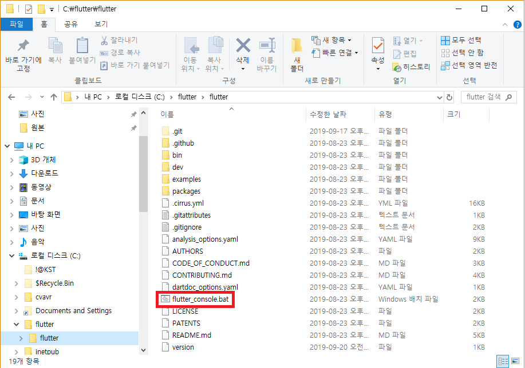
Task: Click Invert selection (선택 영역 반전)
Action: [x=469, y=65]
